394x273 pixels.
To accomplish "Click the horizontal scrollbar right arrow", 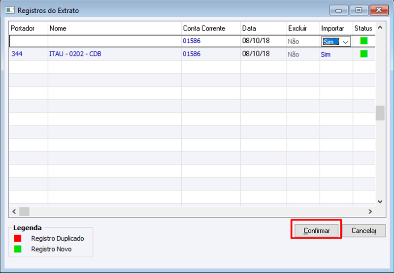I will point(370,212).
